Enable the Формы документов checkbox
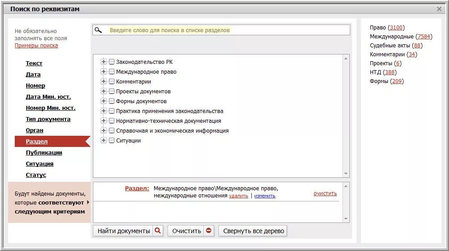449x251 pixels. [x=112, y=101]
